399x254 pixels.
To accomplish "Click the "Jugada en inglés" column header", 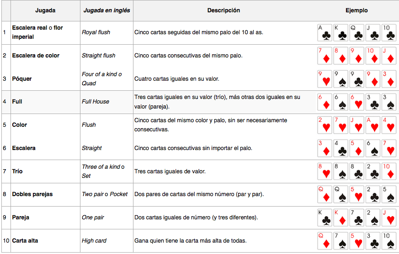I will 106,10.
